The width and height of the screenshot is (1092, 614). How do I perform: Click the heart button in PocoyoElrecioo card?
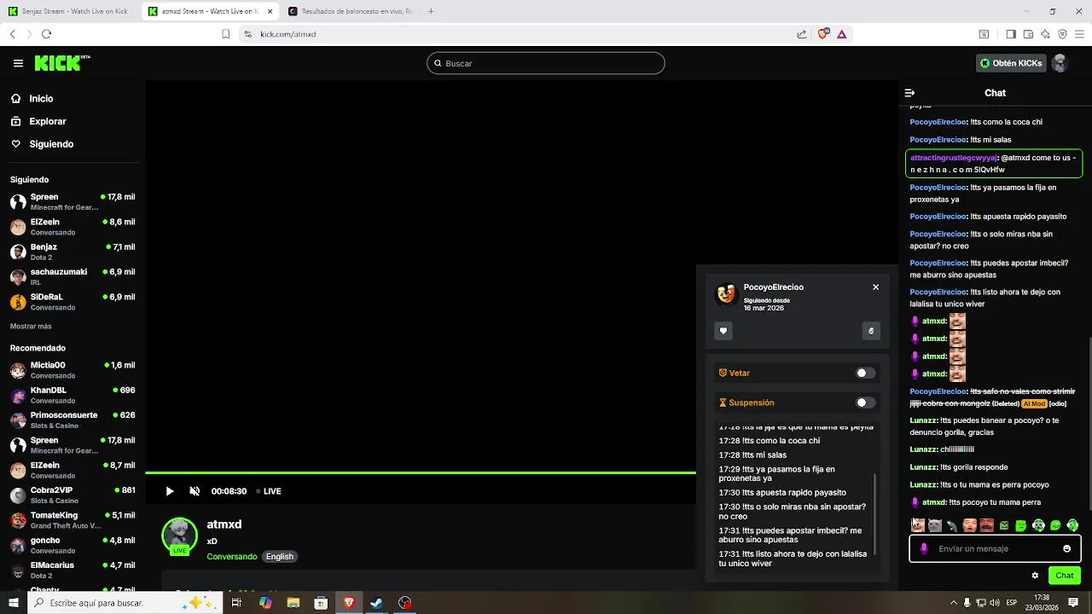[723, 331]
